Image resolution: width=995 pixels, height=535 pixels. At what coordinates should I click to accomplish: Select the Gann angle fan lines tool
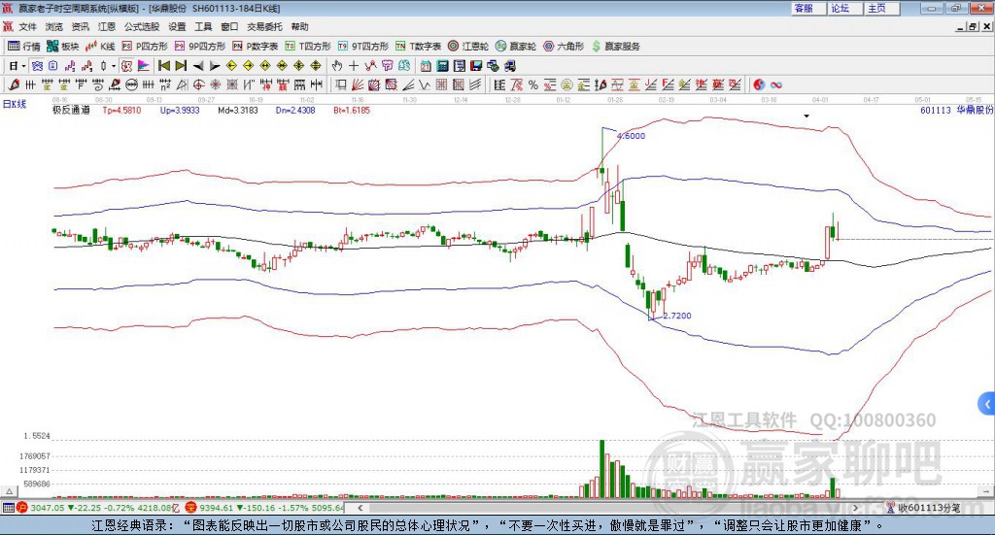point(358,84)
